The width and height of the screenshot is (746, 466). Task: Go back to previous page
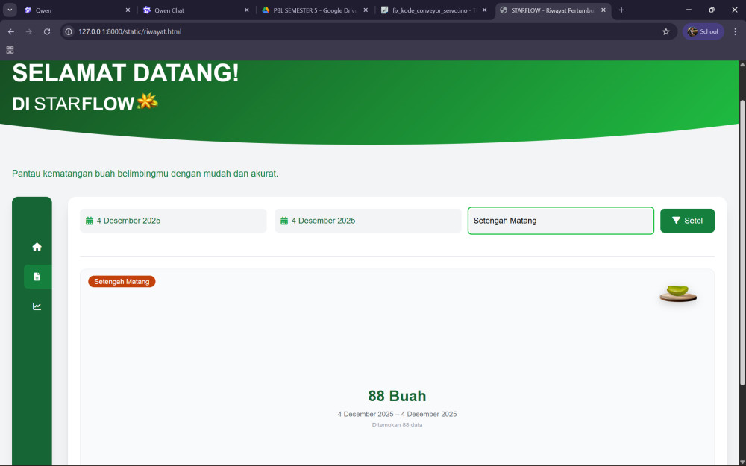10,31
